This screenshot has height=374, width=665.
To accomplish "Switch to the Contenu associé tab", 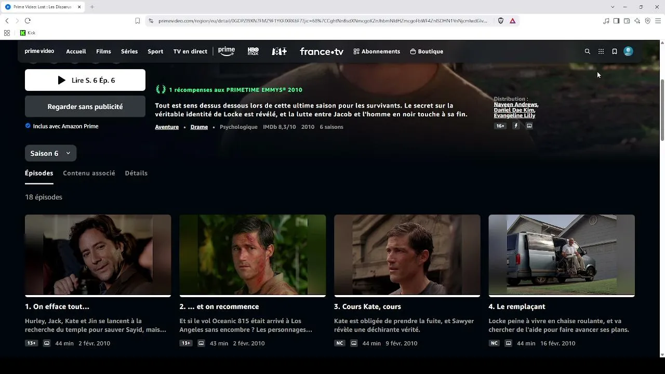I will click(89, 173).
